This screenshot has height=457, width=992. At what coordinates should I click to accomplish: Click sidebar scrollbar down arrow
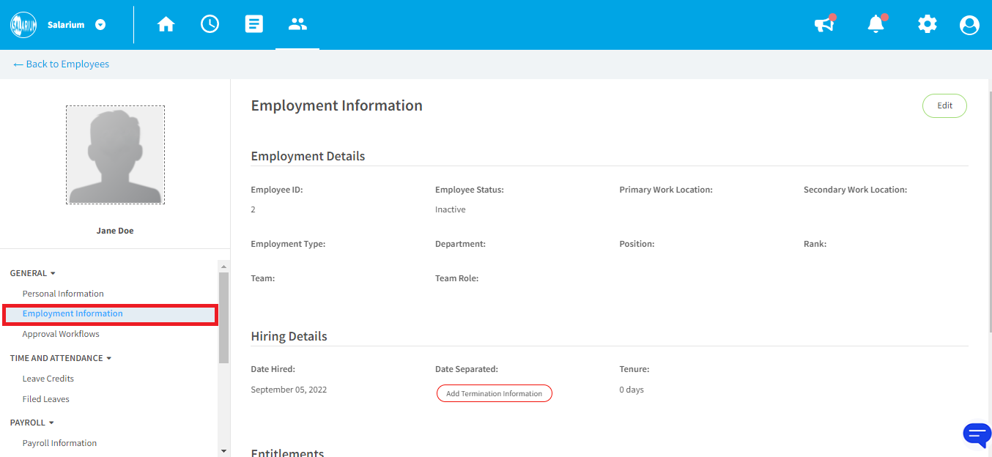pyautogui.click(x=223, y=451)
